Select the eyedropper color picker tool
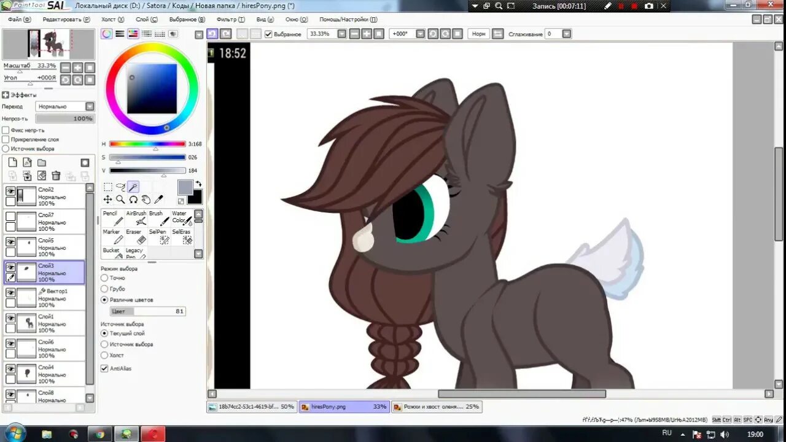Image resolution: width=786 pixels, height=442 pixels. coord(159,200)
